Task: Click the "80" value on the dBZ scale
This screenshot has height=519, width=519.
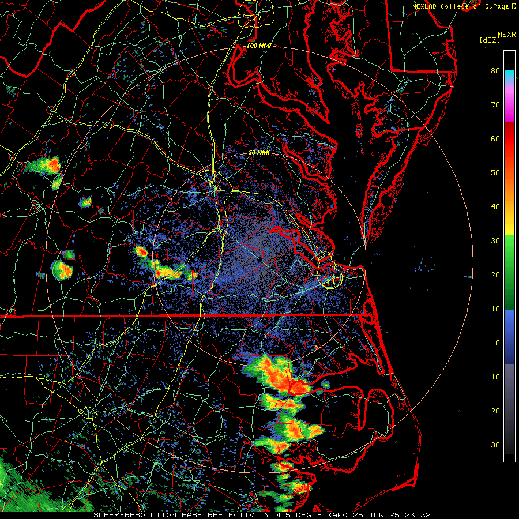Action: tap(495, 70)
